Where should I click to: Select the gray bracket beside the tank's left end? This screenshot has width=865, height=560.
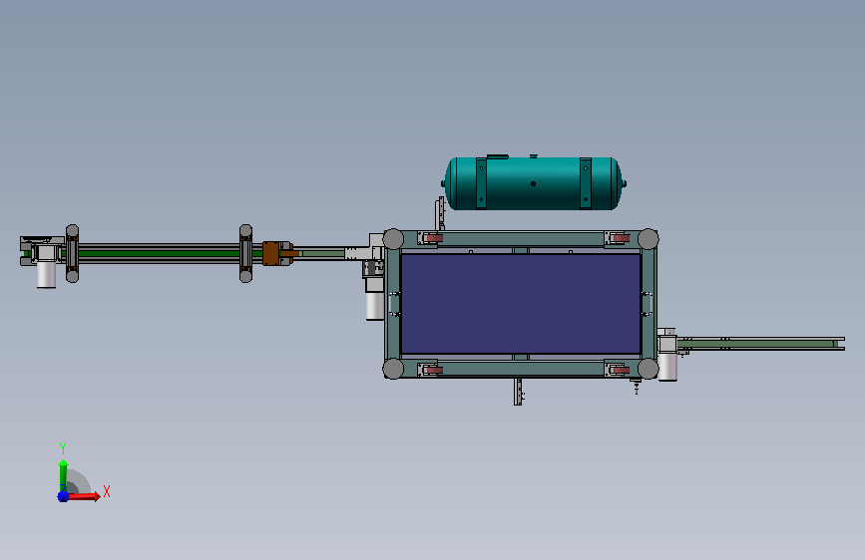440,213
